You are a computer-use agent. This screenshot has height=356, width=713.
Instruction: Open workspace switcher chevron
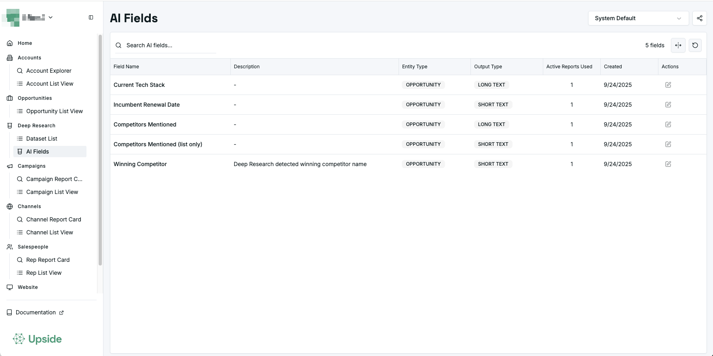point(51,17)
